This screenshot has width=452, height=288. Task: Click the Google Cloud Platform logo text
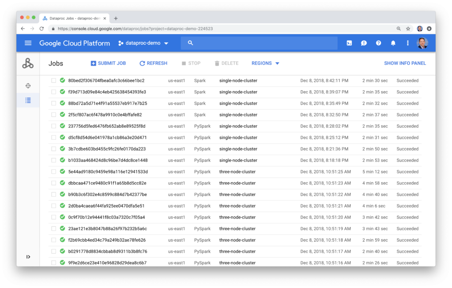coord(75,43)
